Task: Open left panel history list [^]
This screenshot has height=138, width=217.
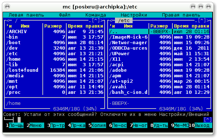Action: coord(96,21)
